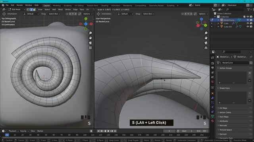Screen dimensions: 254x142
Task: Toggle camera view in the left viewport
Action: coord(90,43)
